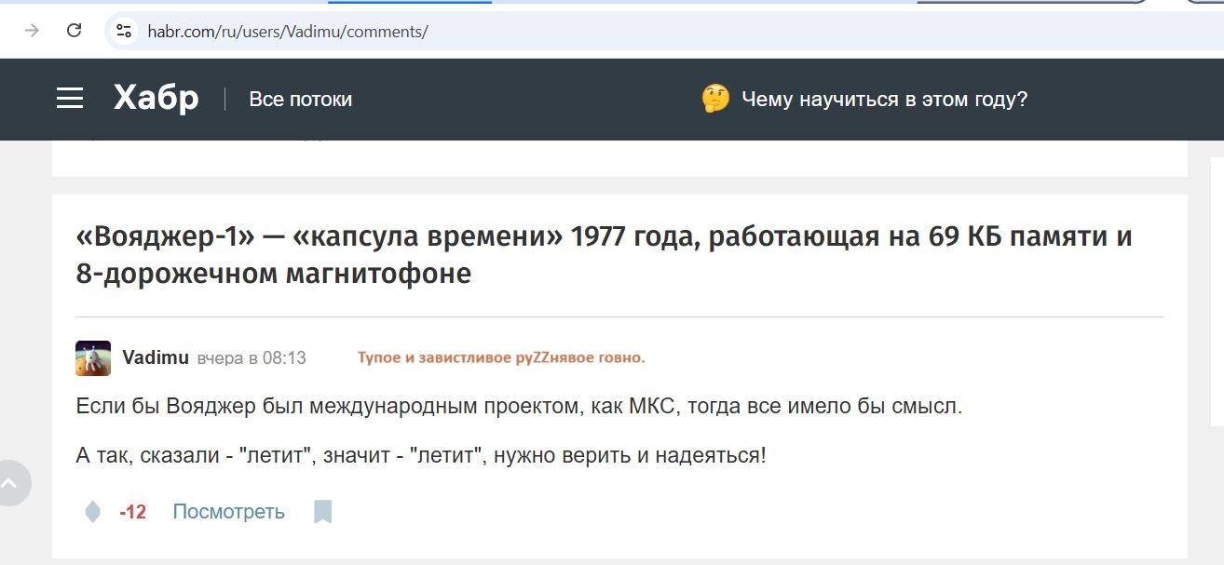Click the scroll-to-top chevron on the left edge
Screen dimensions: 1224x565
(12, 483)
